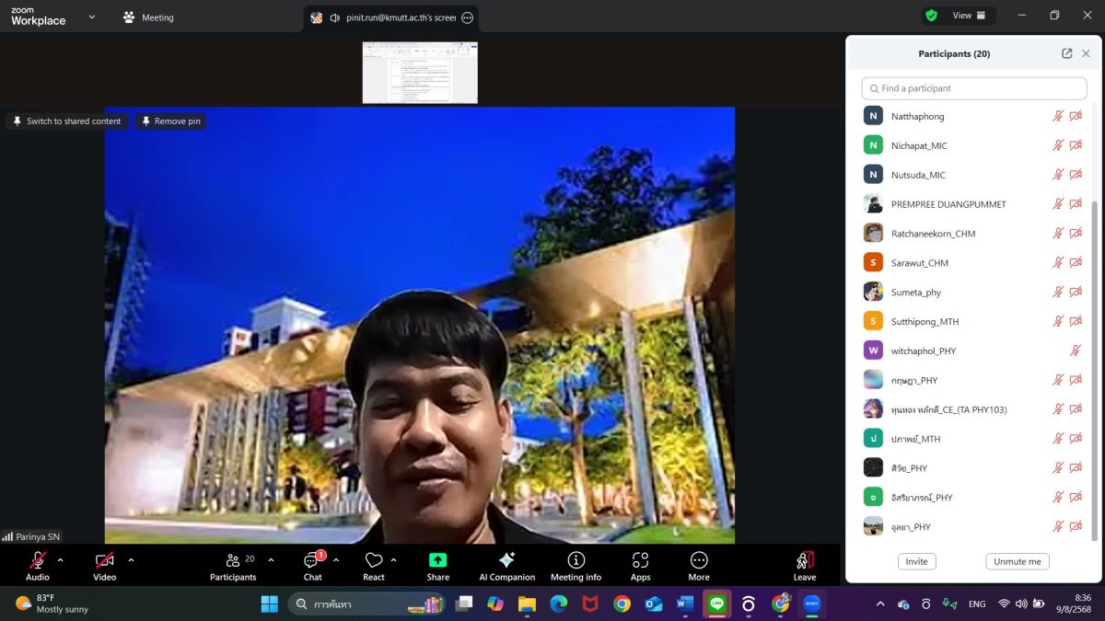Click the shared screen thumbnail preview
1105x621 pixels.
click(420, 73)
